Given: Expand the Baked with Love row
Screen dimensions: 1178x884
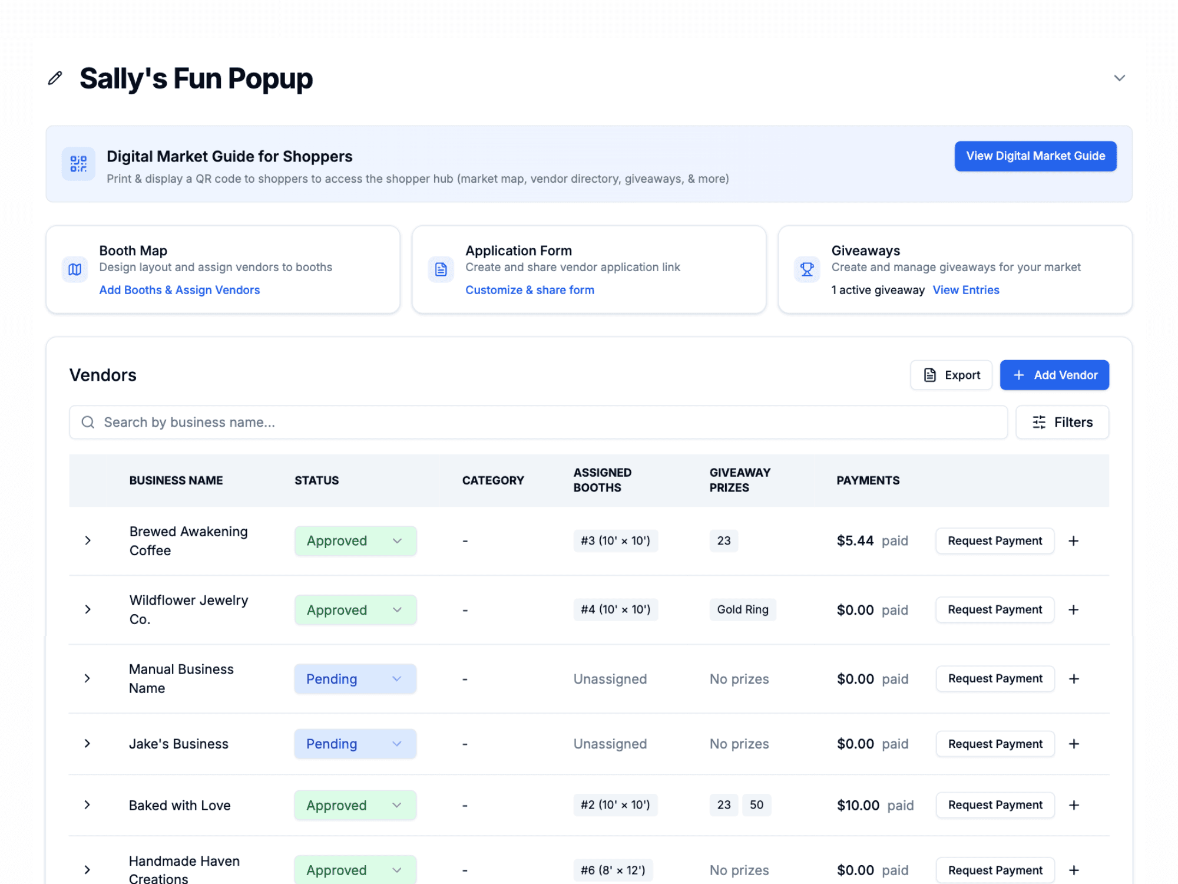Looking at the screenshot, I should pos(88,805).
